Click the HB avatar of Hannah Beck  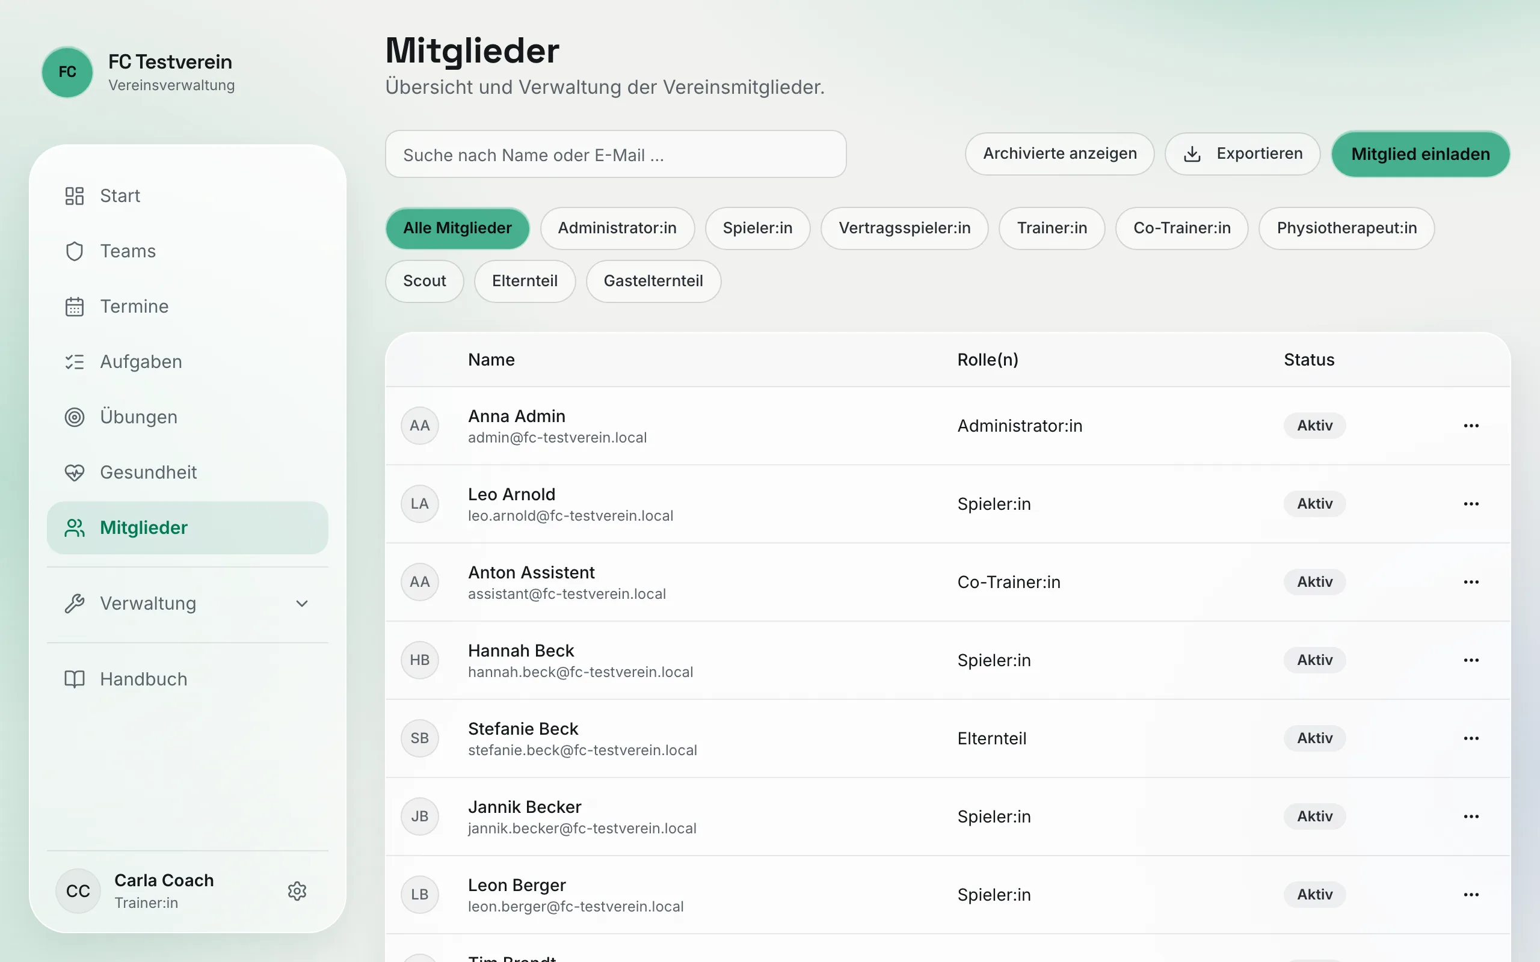[x=420, y=660]
